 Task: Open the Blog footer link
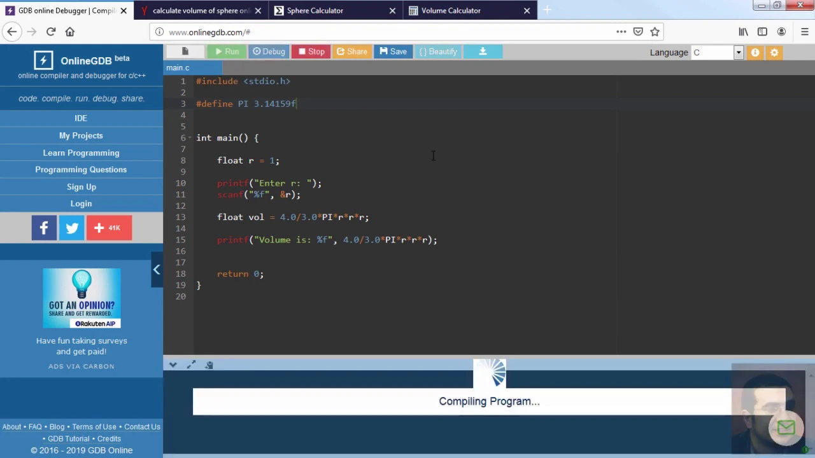[x=57, y=427]
